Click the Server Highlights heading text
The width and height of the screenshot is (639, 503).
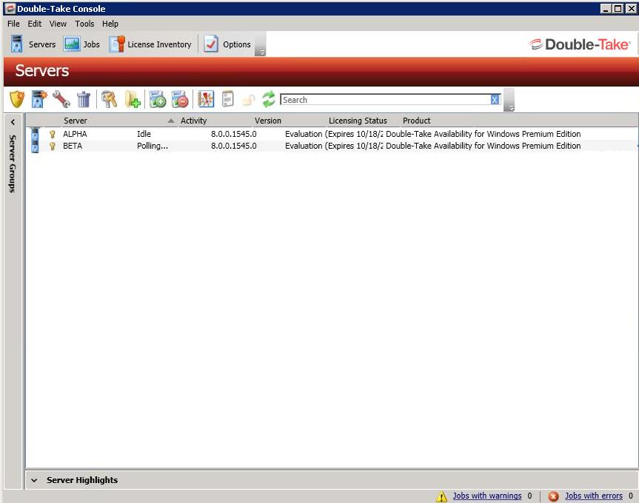(x=82, y=480)
